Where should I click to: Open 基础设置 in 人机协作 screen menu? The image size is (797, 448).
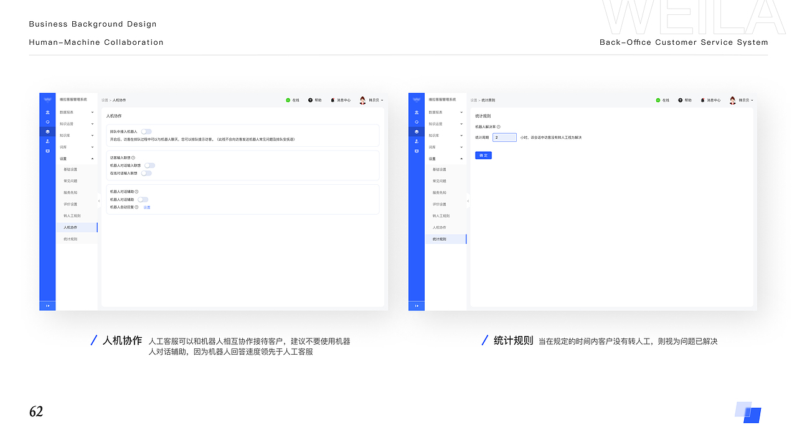tap(70, 170)
